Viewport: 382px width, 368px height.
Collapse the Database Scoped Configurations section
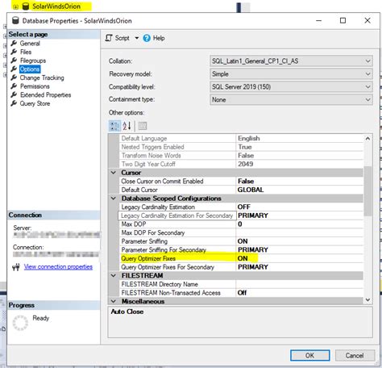tap(114, 199)
